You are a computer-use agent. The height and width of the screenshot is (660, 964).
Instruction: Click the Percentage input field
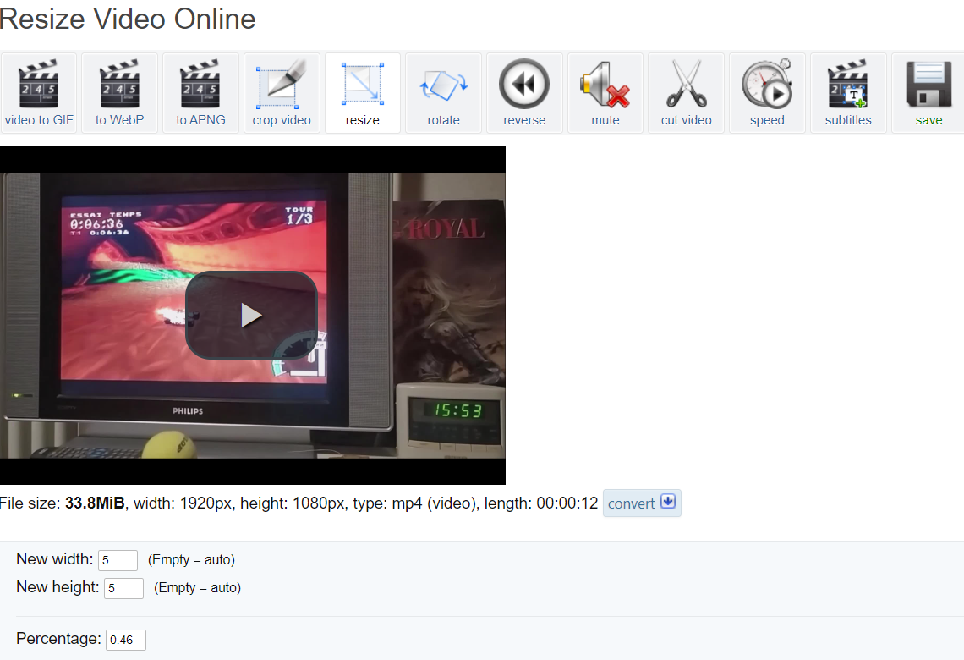(126, 640)
